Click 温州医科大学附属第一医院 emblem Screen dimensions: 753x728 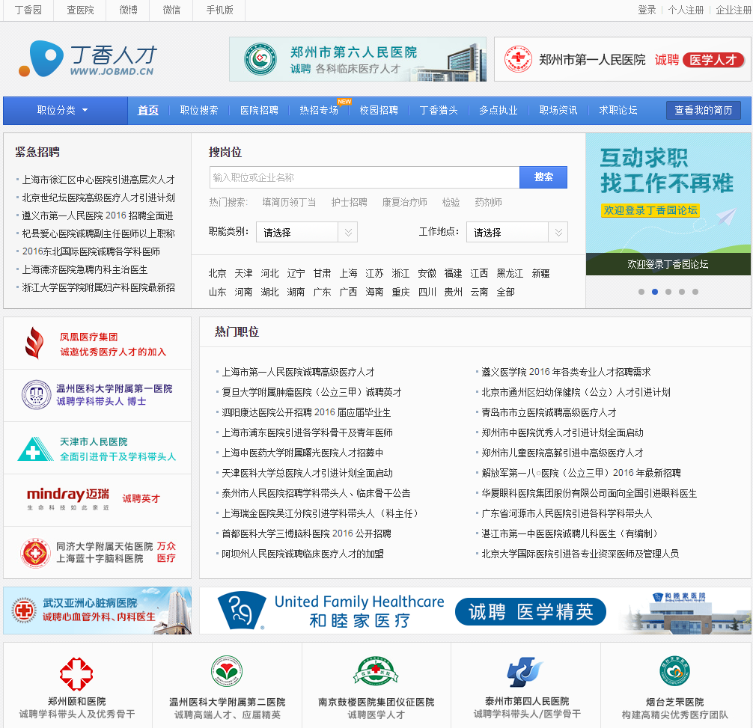tap(37, 394)
